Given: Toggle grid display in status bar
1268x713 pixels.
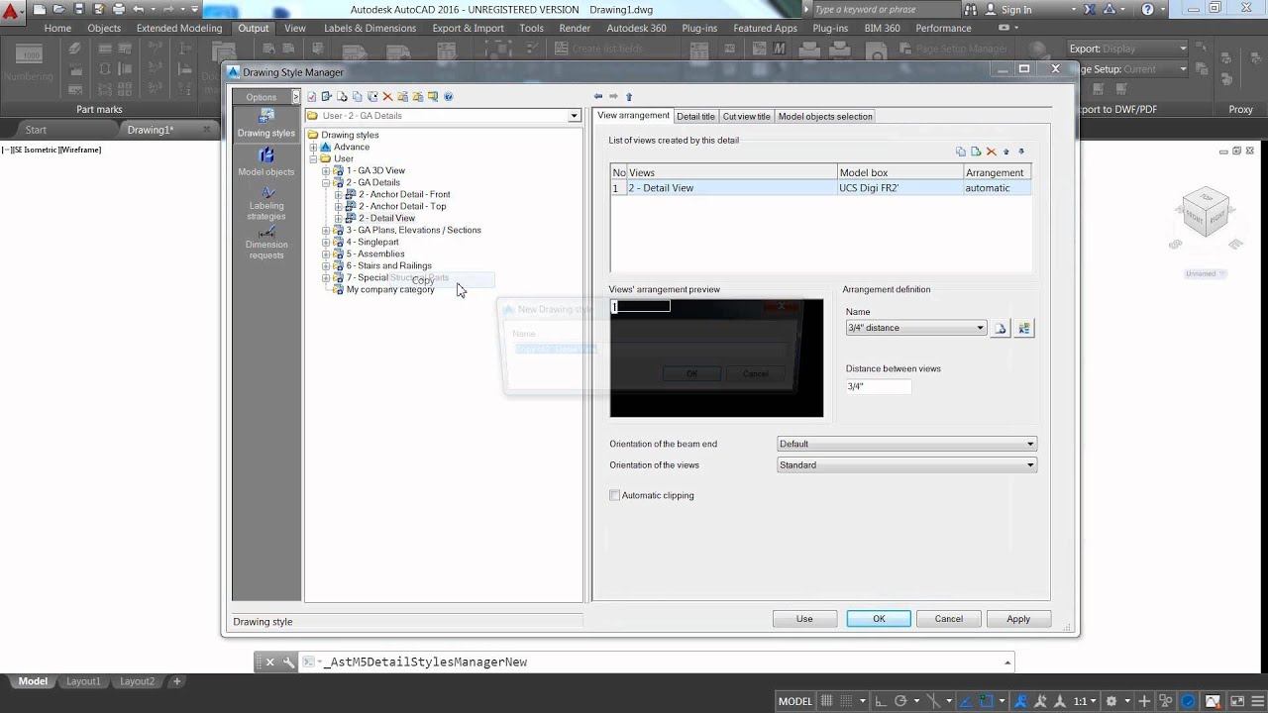Looking at the screenshot, I should (x=827, y=701).
